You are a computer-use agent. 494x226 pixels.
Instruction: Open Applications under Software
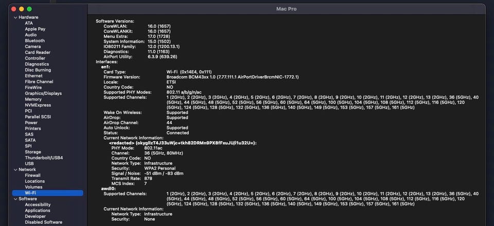[38, 211]
